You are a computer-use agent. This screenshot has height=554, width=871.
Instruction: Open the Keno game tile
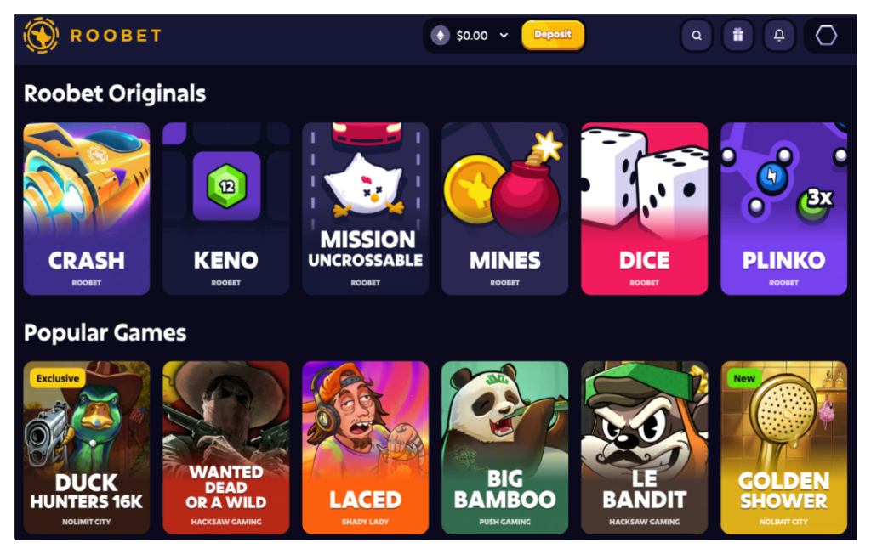226,209
